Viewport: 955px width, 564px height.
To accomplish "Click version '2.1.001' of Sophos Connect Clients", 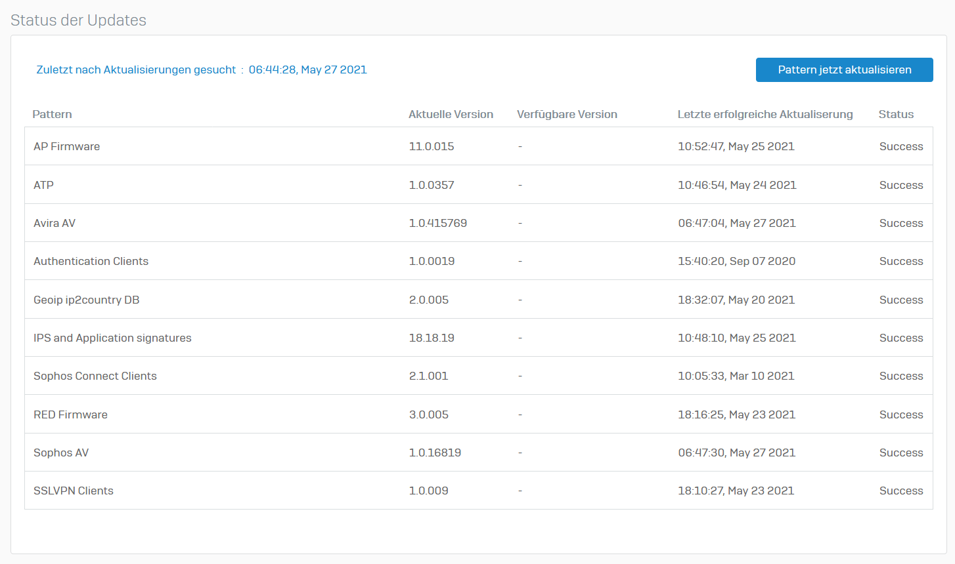I will click(428, 376).
